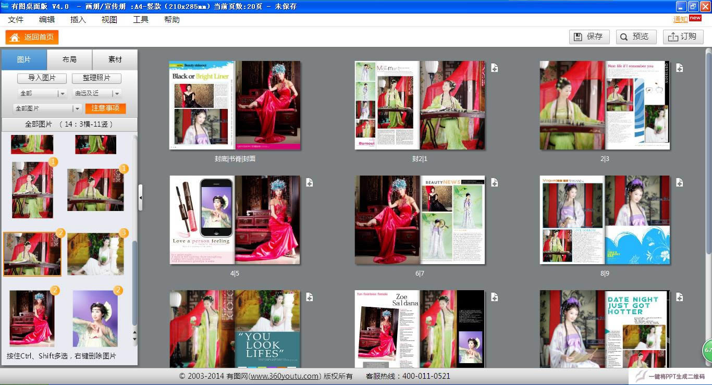The width and height of the screenshot is (712, 385).
Task: Open the 视图 menu
Action: (x=109, y=19)
